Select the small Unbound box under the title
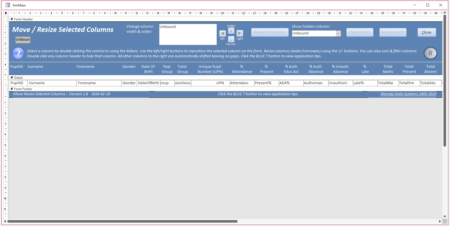The width and height of the screenshot is (450, 226). pos(23,40)
